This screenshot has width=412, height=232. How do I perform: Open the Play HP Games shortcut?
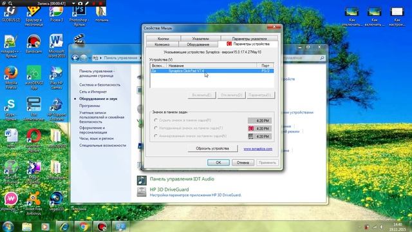(56, 78)
